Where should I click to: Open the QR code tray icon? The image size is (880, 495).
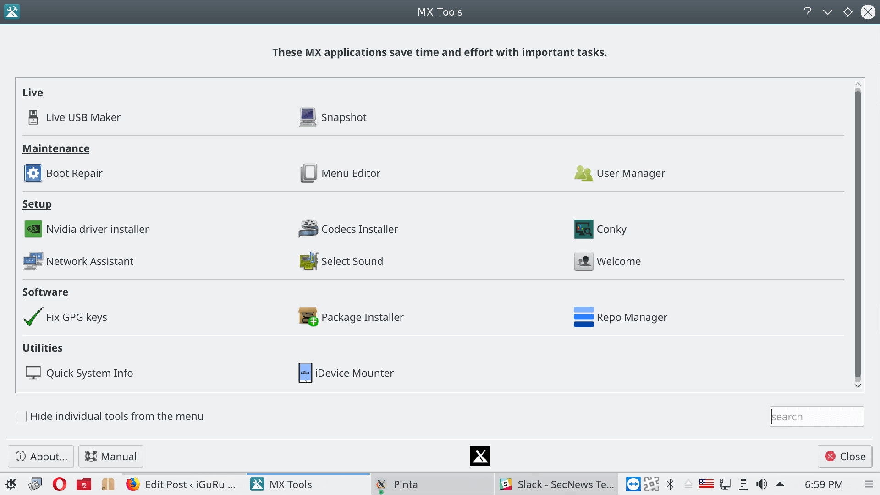tap(652, 484)
